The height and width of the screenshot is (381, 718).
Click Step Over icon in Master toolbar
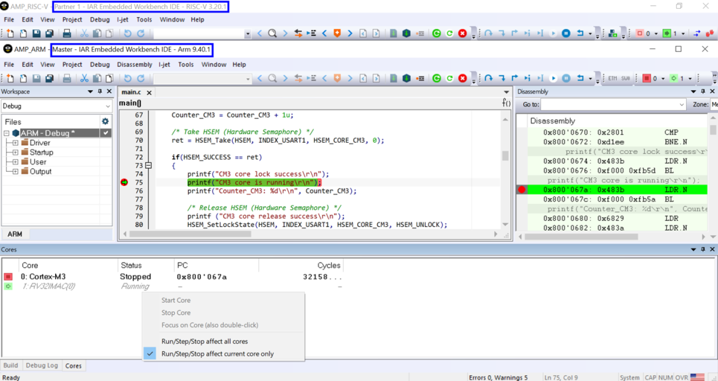pyautogui.click(x=489, y=78)
